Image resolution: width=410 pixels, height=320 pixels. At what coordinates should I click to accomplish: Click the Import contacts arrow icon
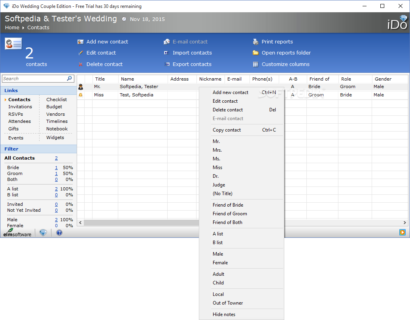166,53
